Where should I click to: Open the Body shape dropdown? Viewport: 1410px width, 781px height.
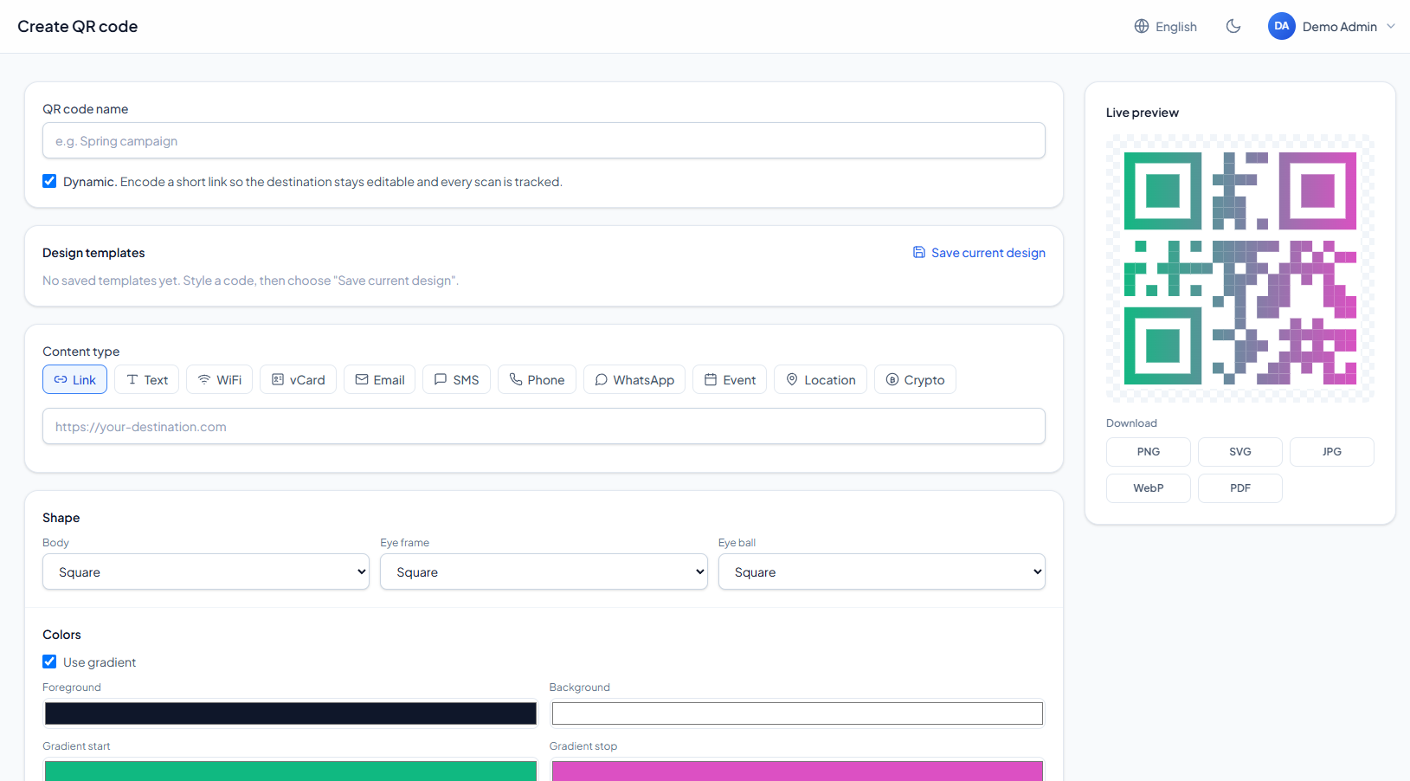point(206,572)
